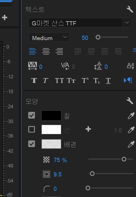Click the stroke width value 1.0
The height and width of the screenshot is (197, 136).
[x=118, y=130]
